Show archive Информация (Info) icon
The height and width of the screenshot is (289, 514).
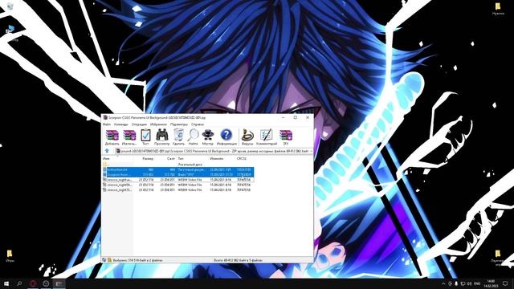pos(226,137)
